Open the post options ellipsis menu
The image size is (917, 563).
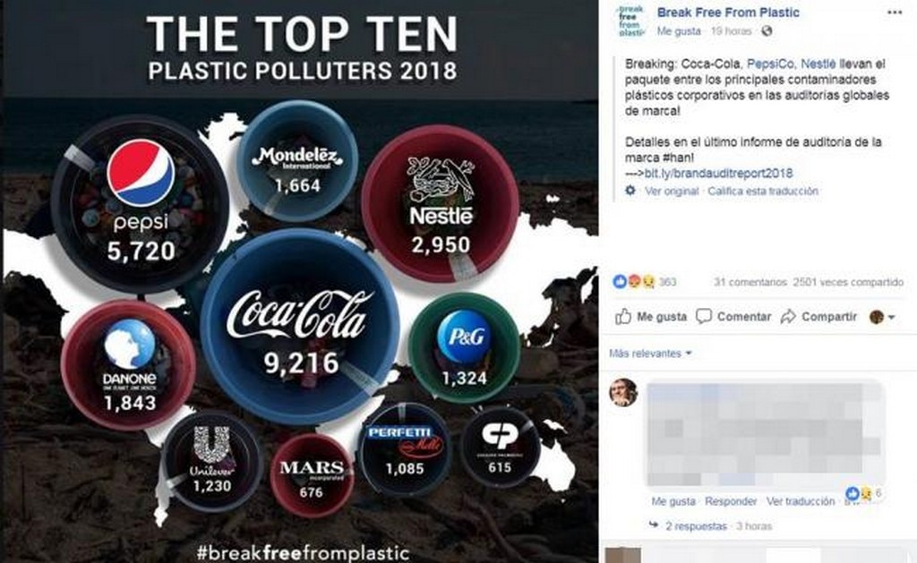click(894, 12)
